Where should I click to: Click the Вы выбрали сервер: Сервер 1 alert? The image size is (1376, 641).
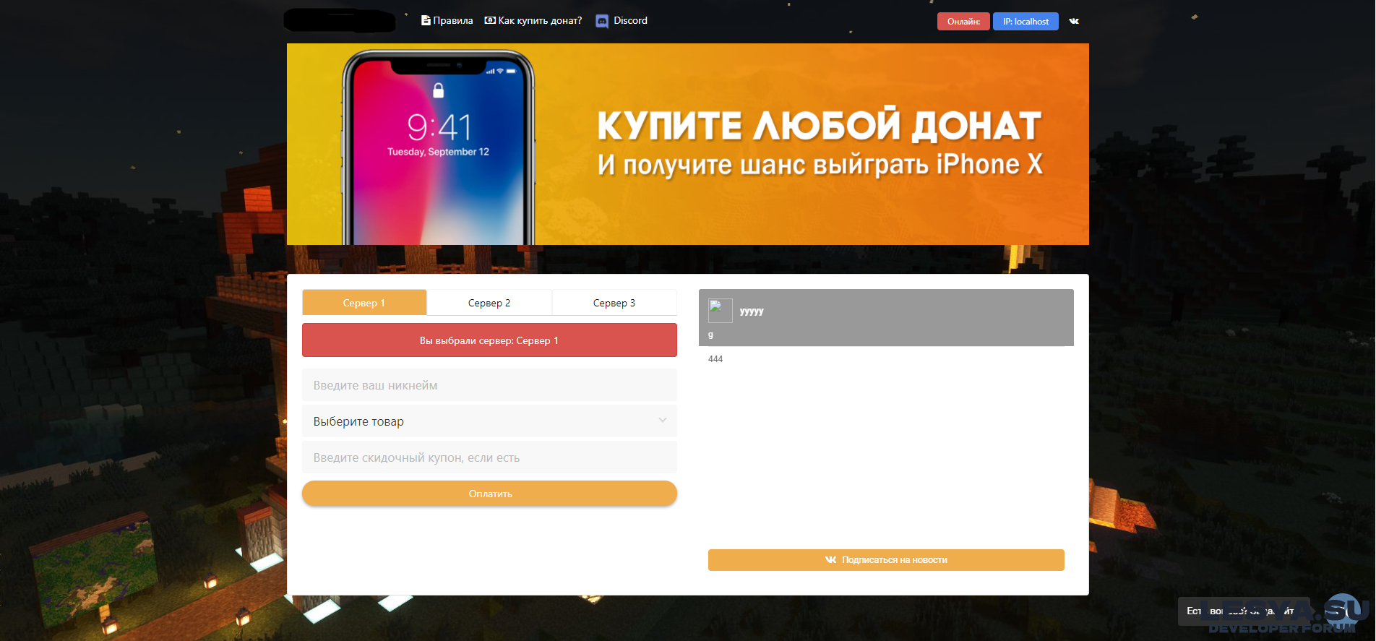point(489,340)
